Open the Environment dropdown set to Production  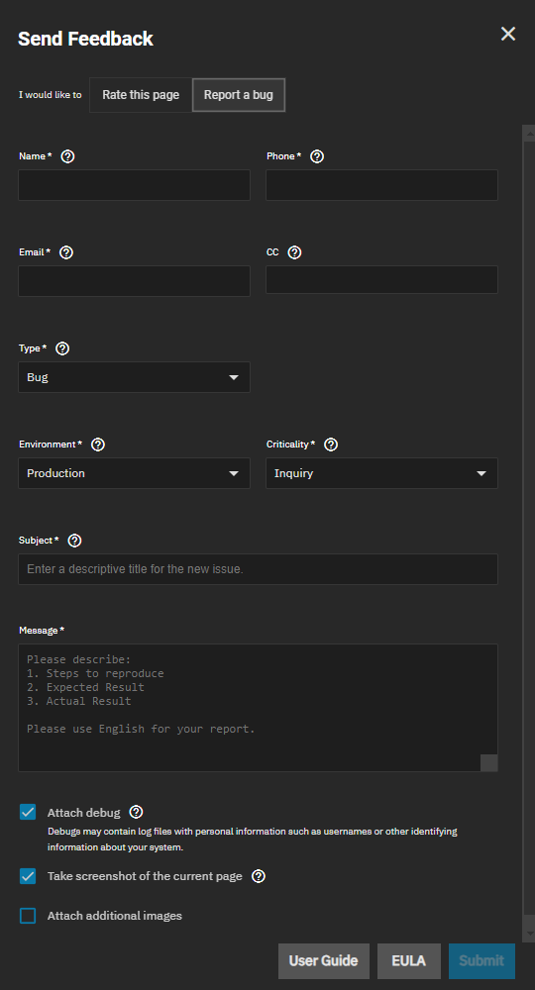point(134,473)
